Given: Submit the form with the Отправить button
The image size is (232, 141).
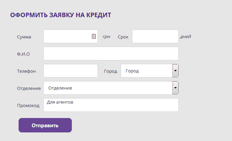Looking at the screenshot, I should pos(45,125).
